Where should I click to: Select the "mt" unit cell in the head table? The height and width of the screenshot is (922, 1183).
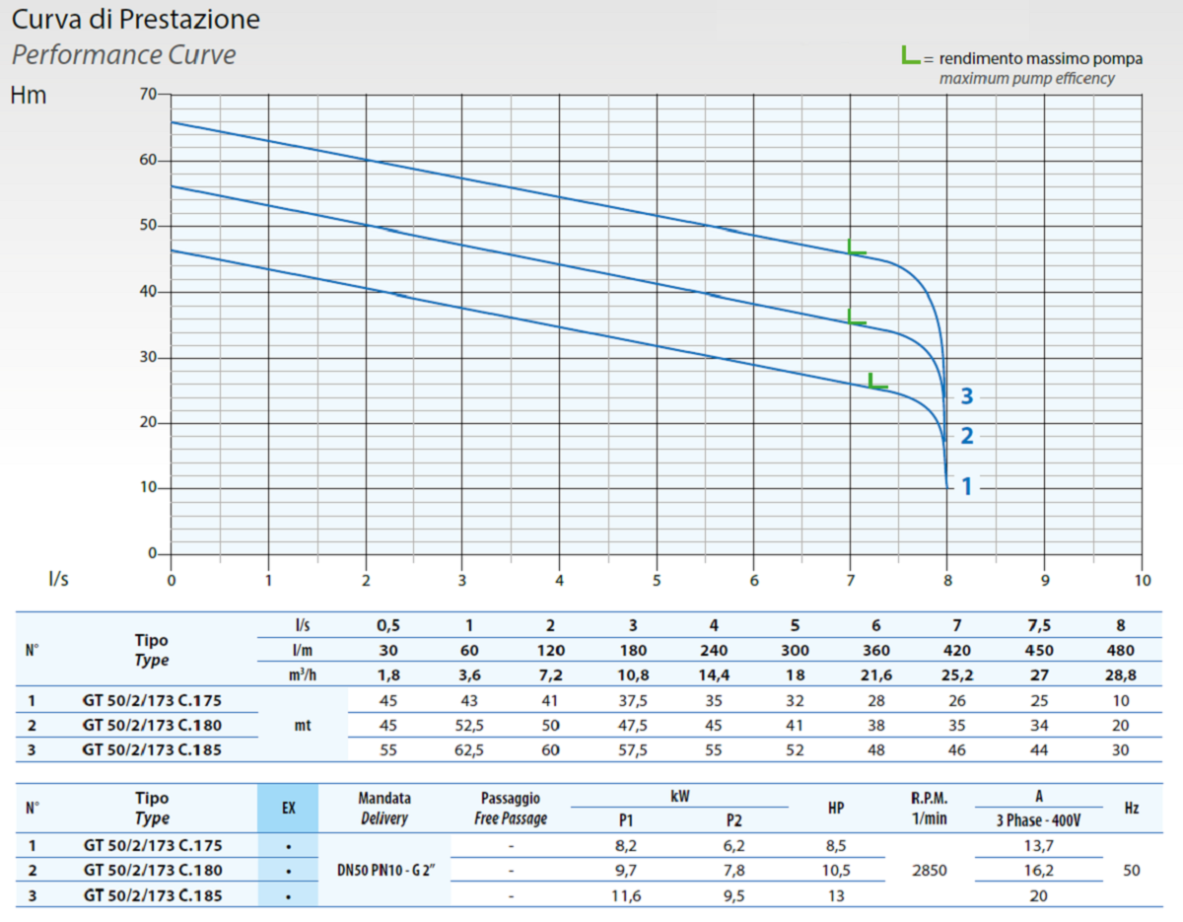tap(303, 725)
